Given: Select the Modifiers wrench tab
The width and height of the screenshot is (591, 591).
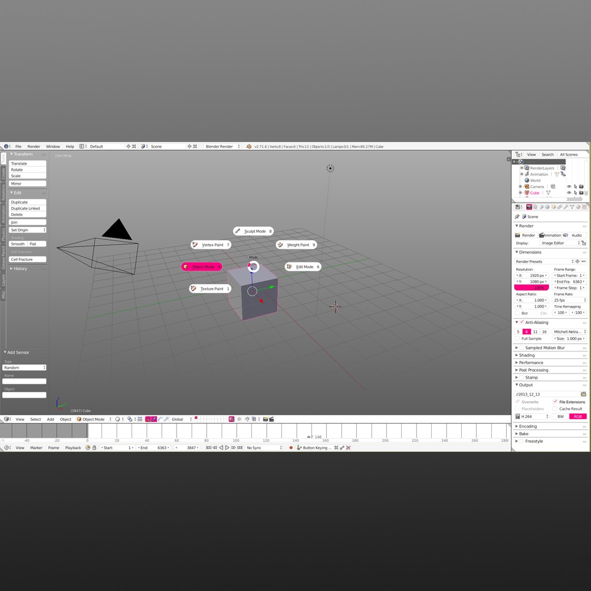Looking at the screenshot, I should 567,207.
